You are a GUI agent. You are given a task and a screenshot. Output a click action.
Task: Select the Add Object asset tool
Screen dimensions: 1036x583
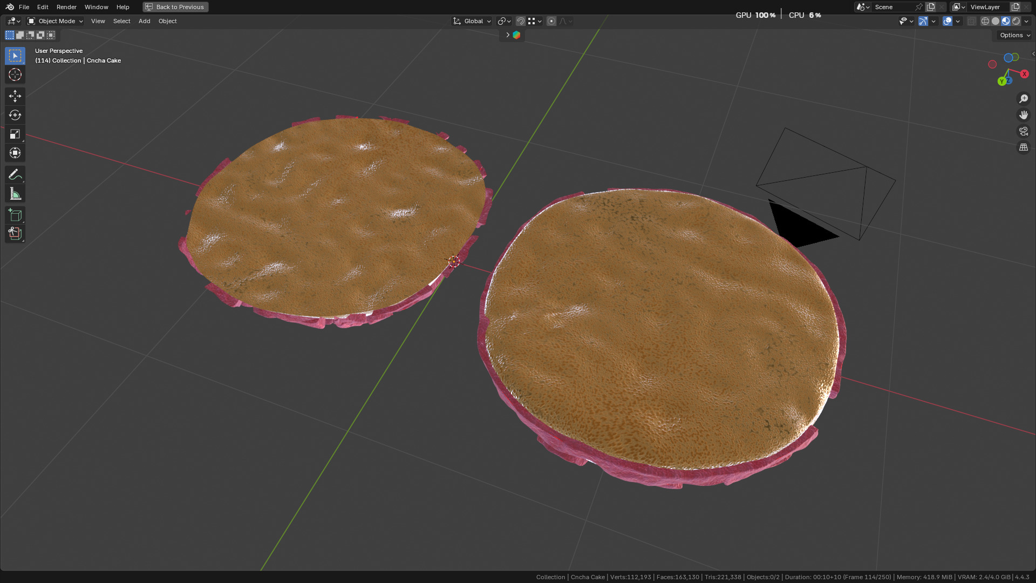[x=15, y=234]
